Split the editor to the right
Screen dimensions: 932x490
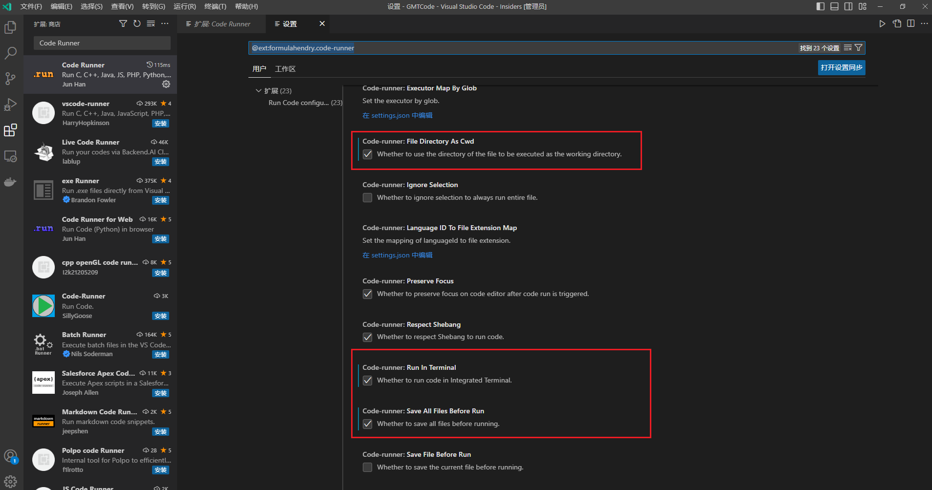tap(910, 23)
